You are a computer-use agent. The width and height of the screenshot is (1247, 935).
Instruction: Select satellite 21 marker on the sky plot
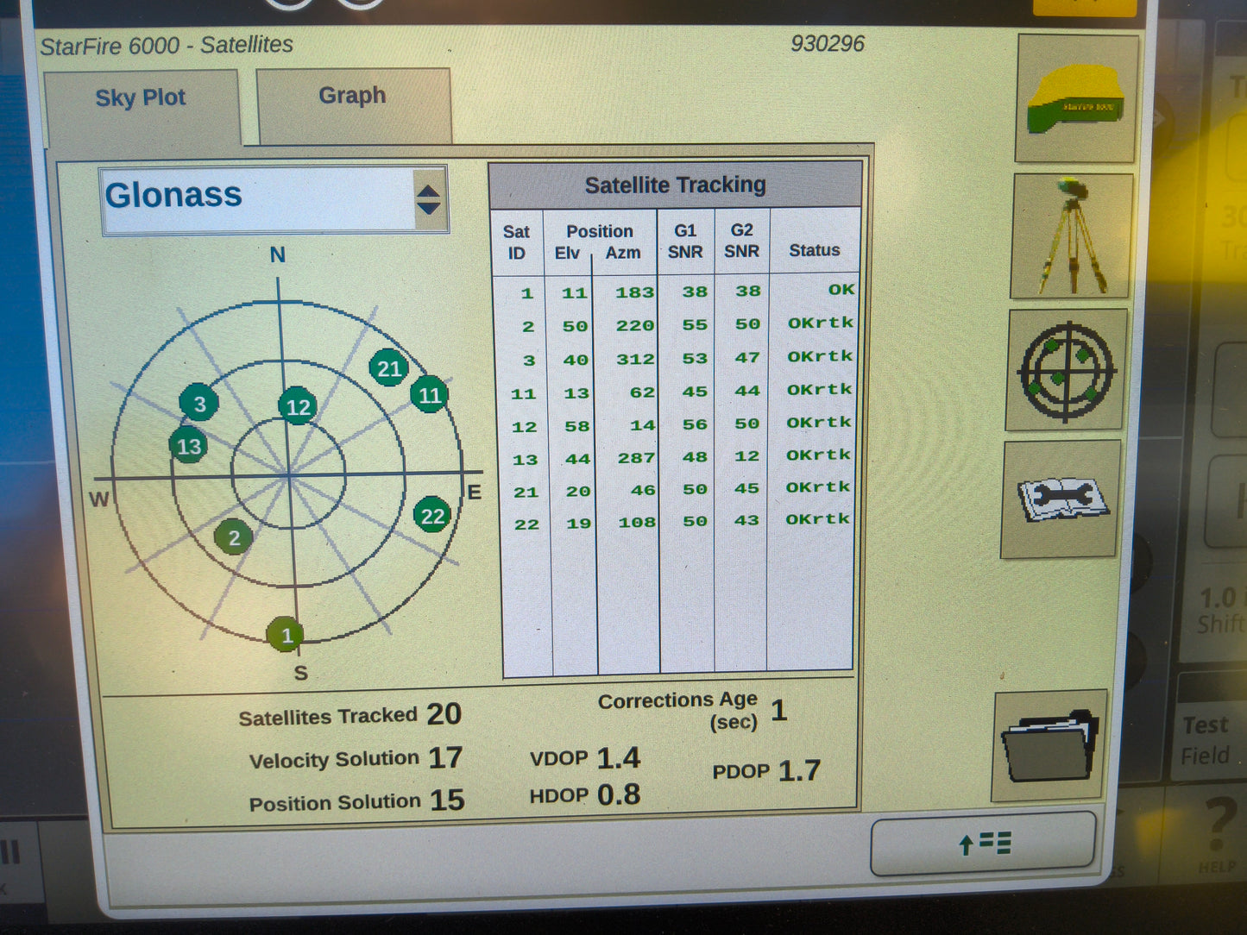tap(387, 369)
